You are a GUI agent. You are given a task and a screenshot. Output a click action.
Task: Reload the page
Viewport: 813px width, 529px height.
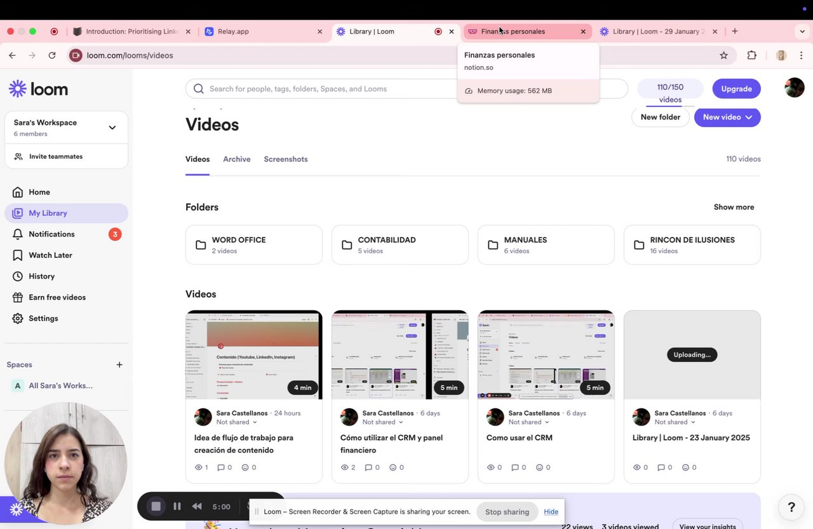(x=52, y=55)
